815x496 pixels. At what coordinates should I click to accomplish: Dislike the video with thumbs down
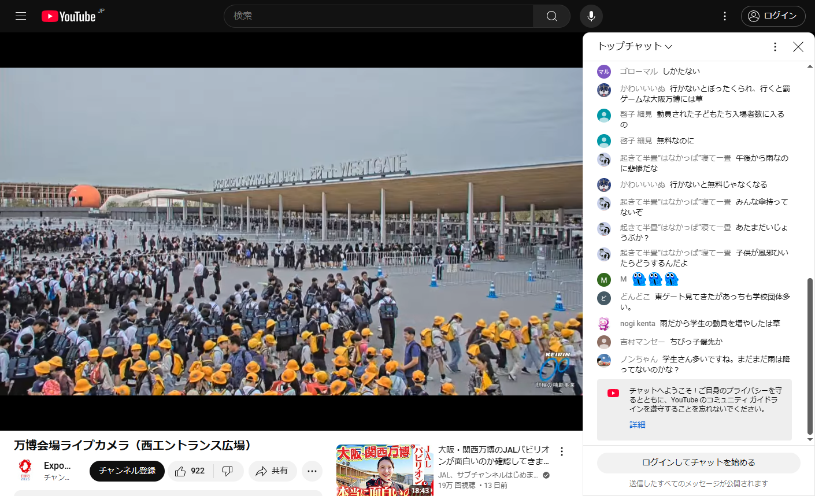click(228, 471)
